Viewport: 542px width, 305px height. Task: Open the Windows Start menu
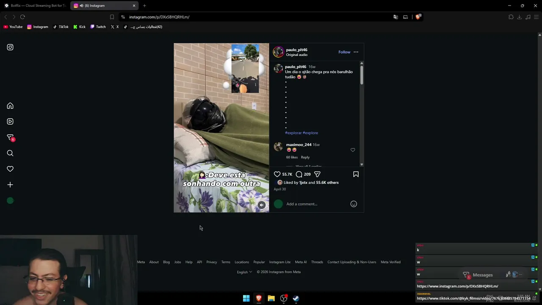246,299
